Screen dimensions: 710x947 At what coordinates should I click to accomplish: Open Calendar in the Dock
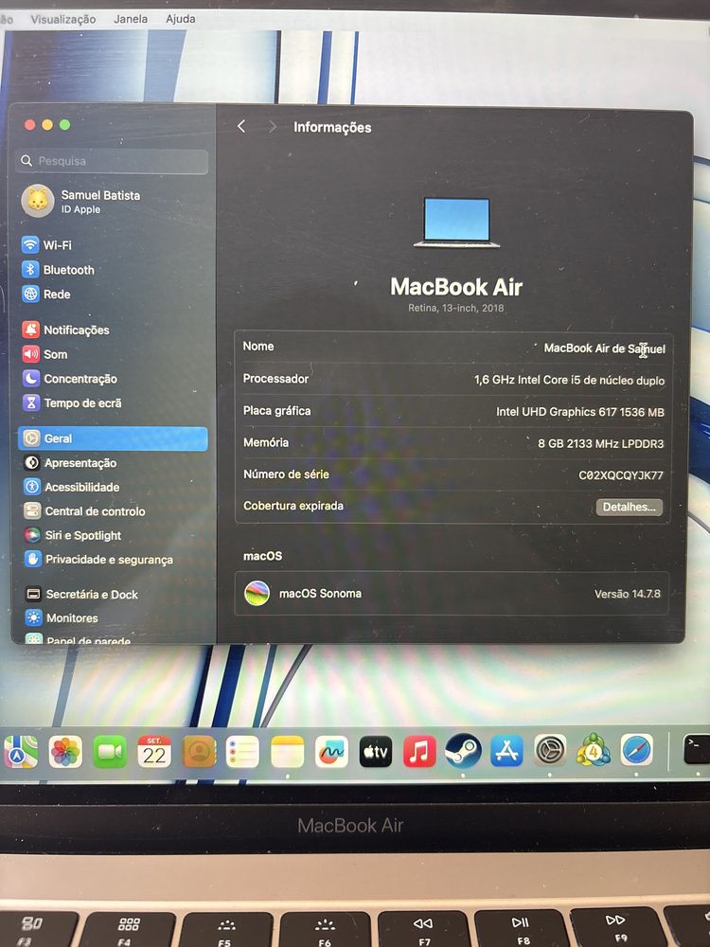point(154,752)
